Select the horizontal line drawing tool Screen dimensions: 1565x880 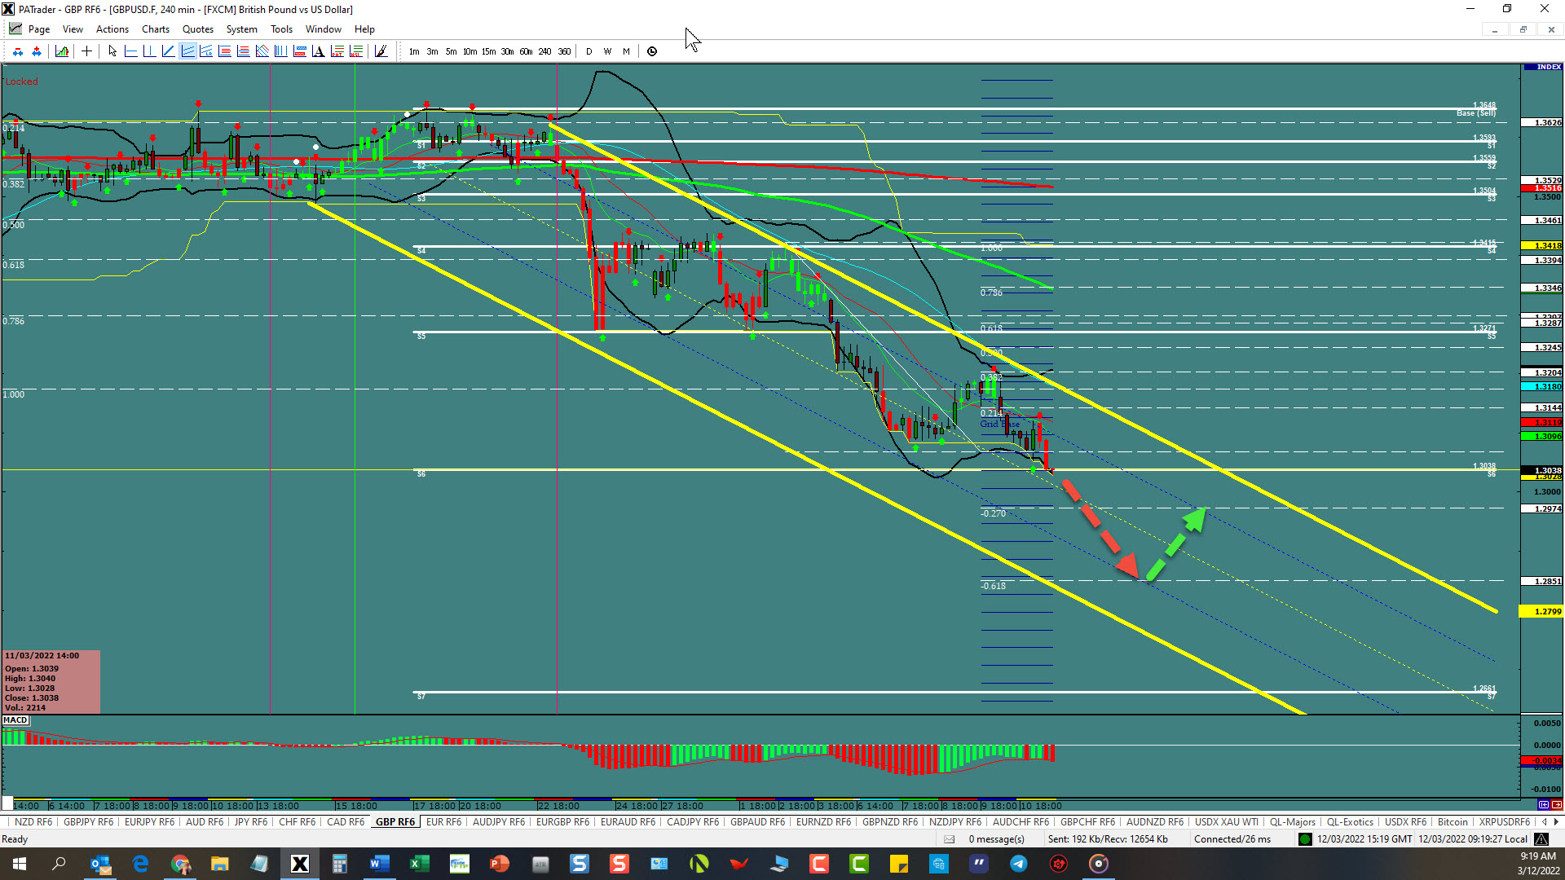click(x=130, y=51)
